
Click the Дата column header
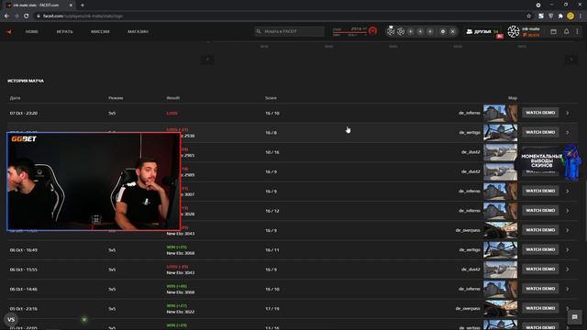point(16,98)
